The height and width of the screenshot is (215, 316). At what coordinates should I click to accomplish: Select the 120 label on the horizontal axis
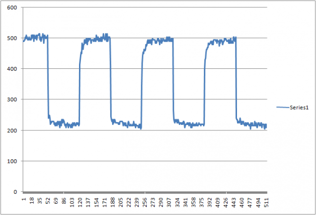point(80,202)
